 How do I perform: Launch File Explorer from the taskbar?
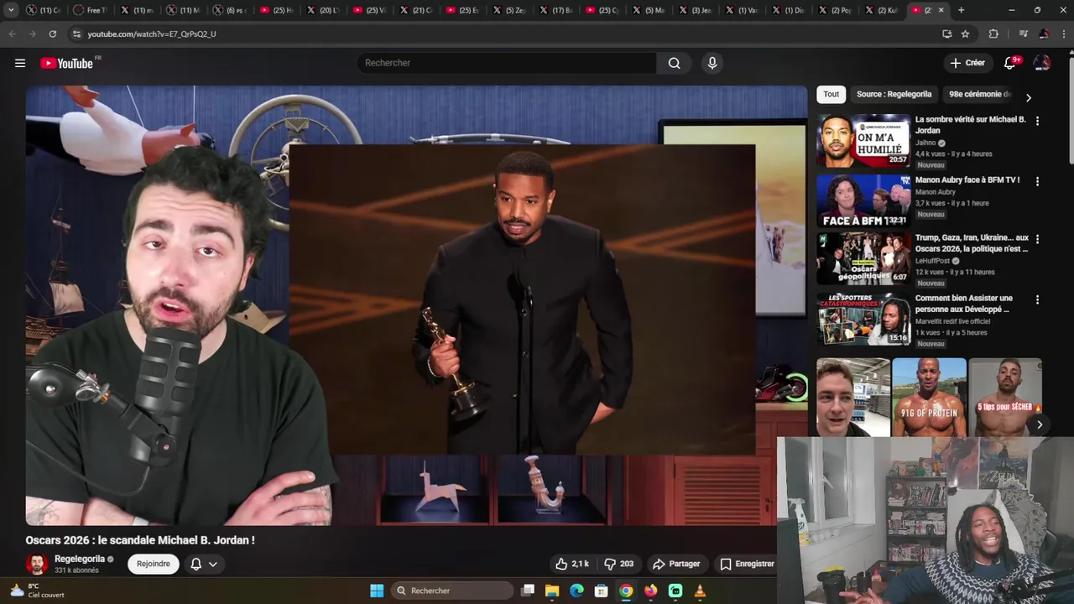[x=552, y=591]
